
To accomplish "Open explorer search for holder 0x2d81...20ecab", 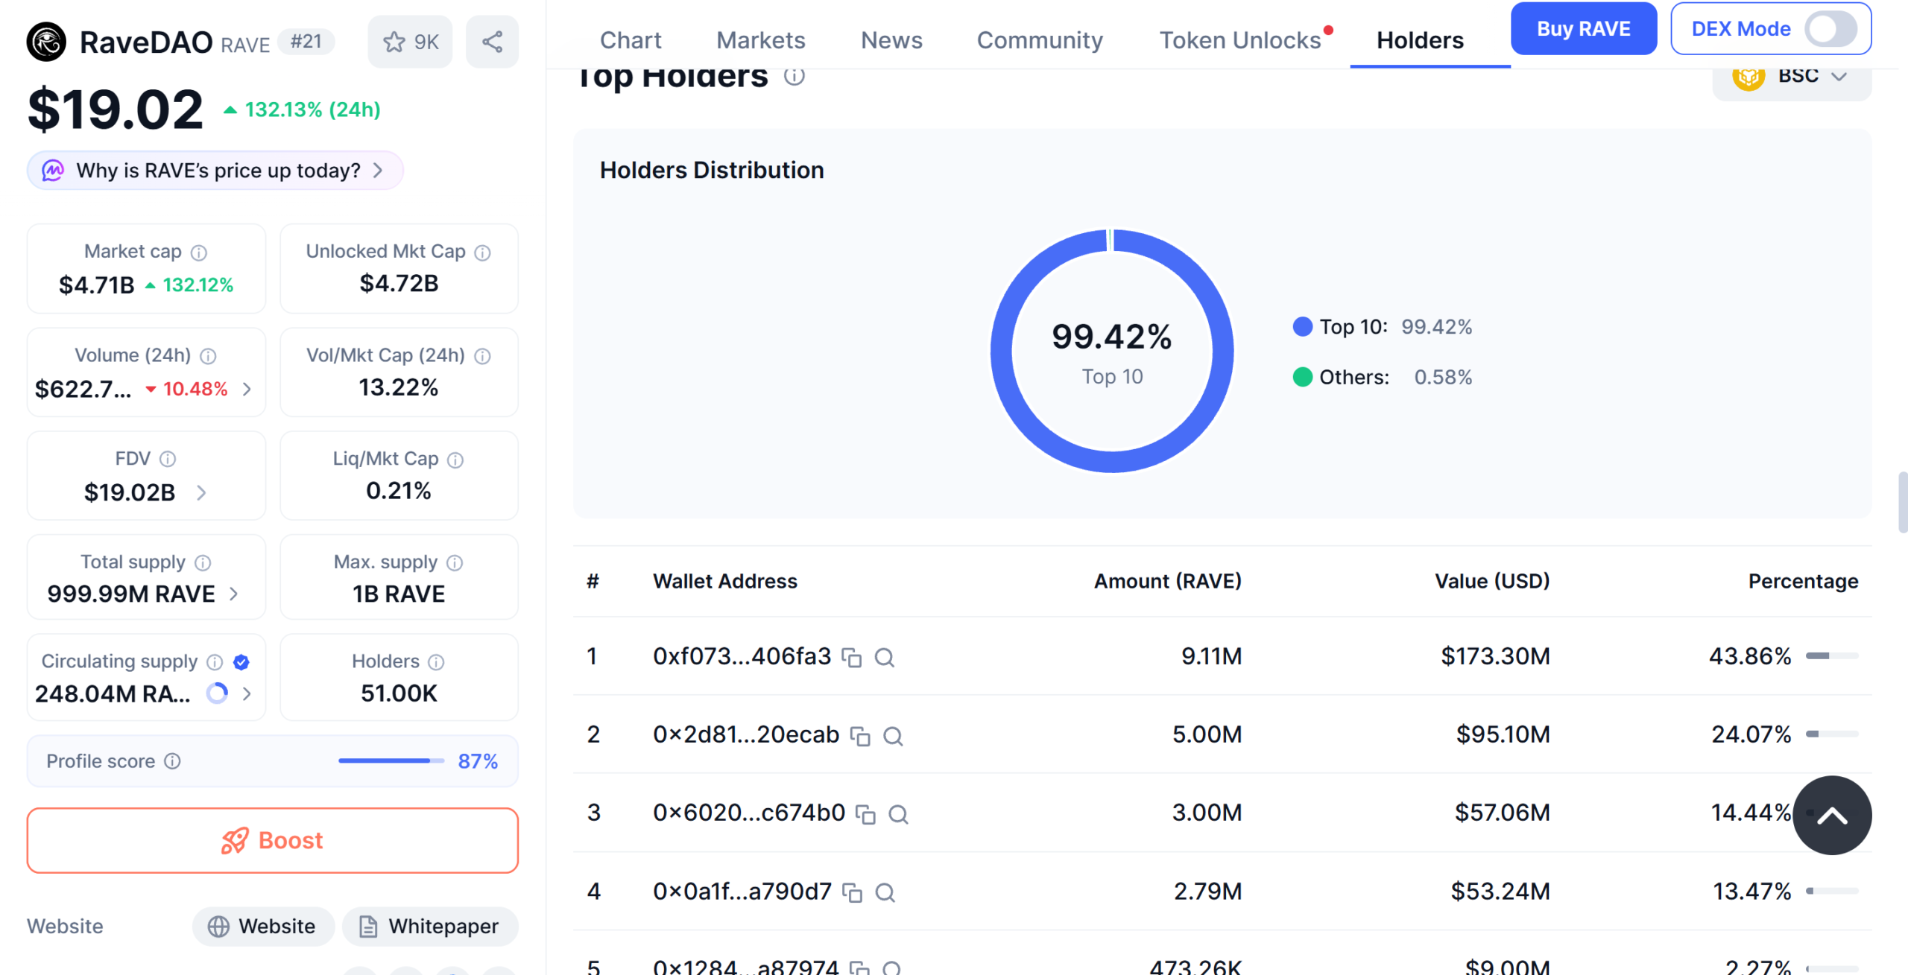I will (894, 736).
